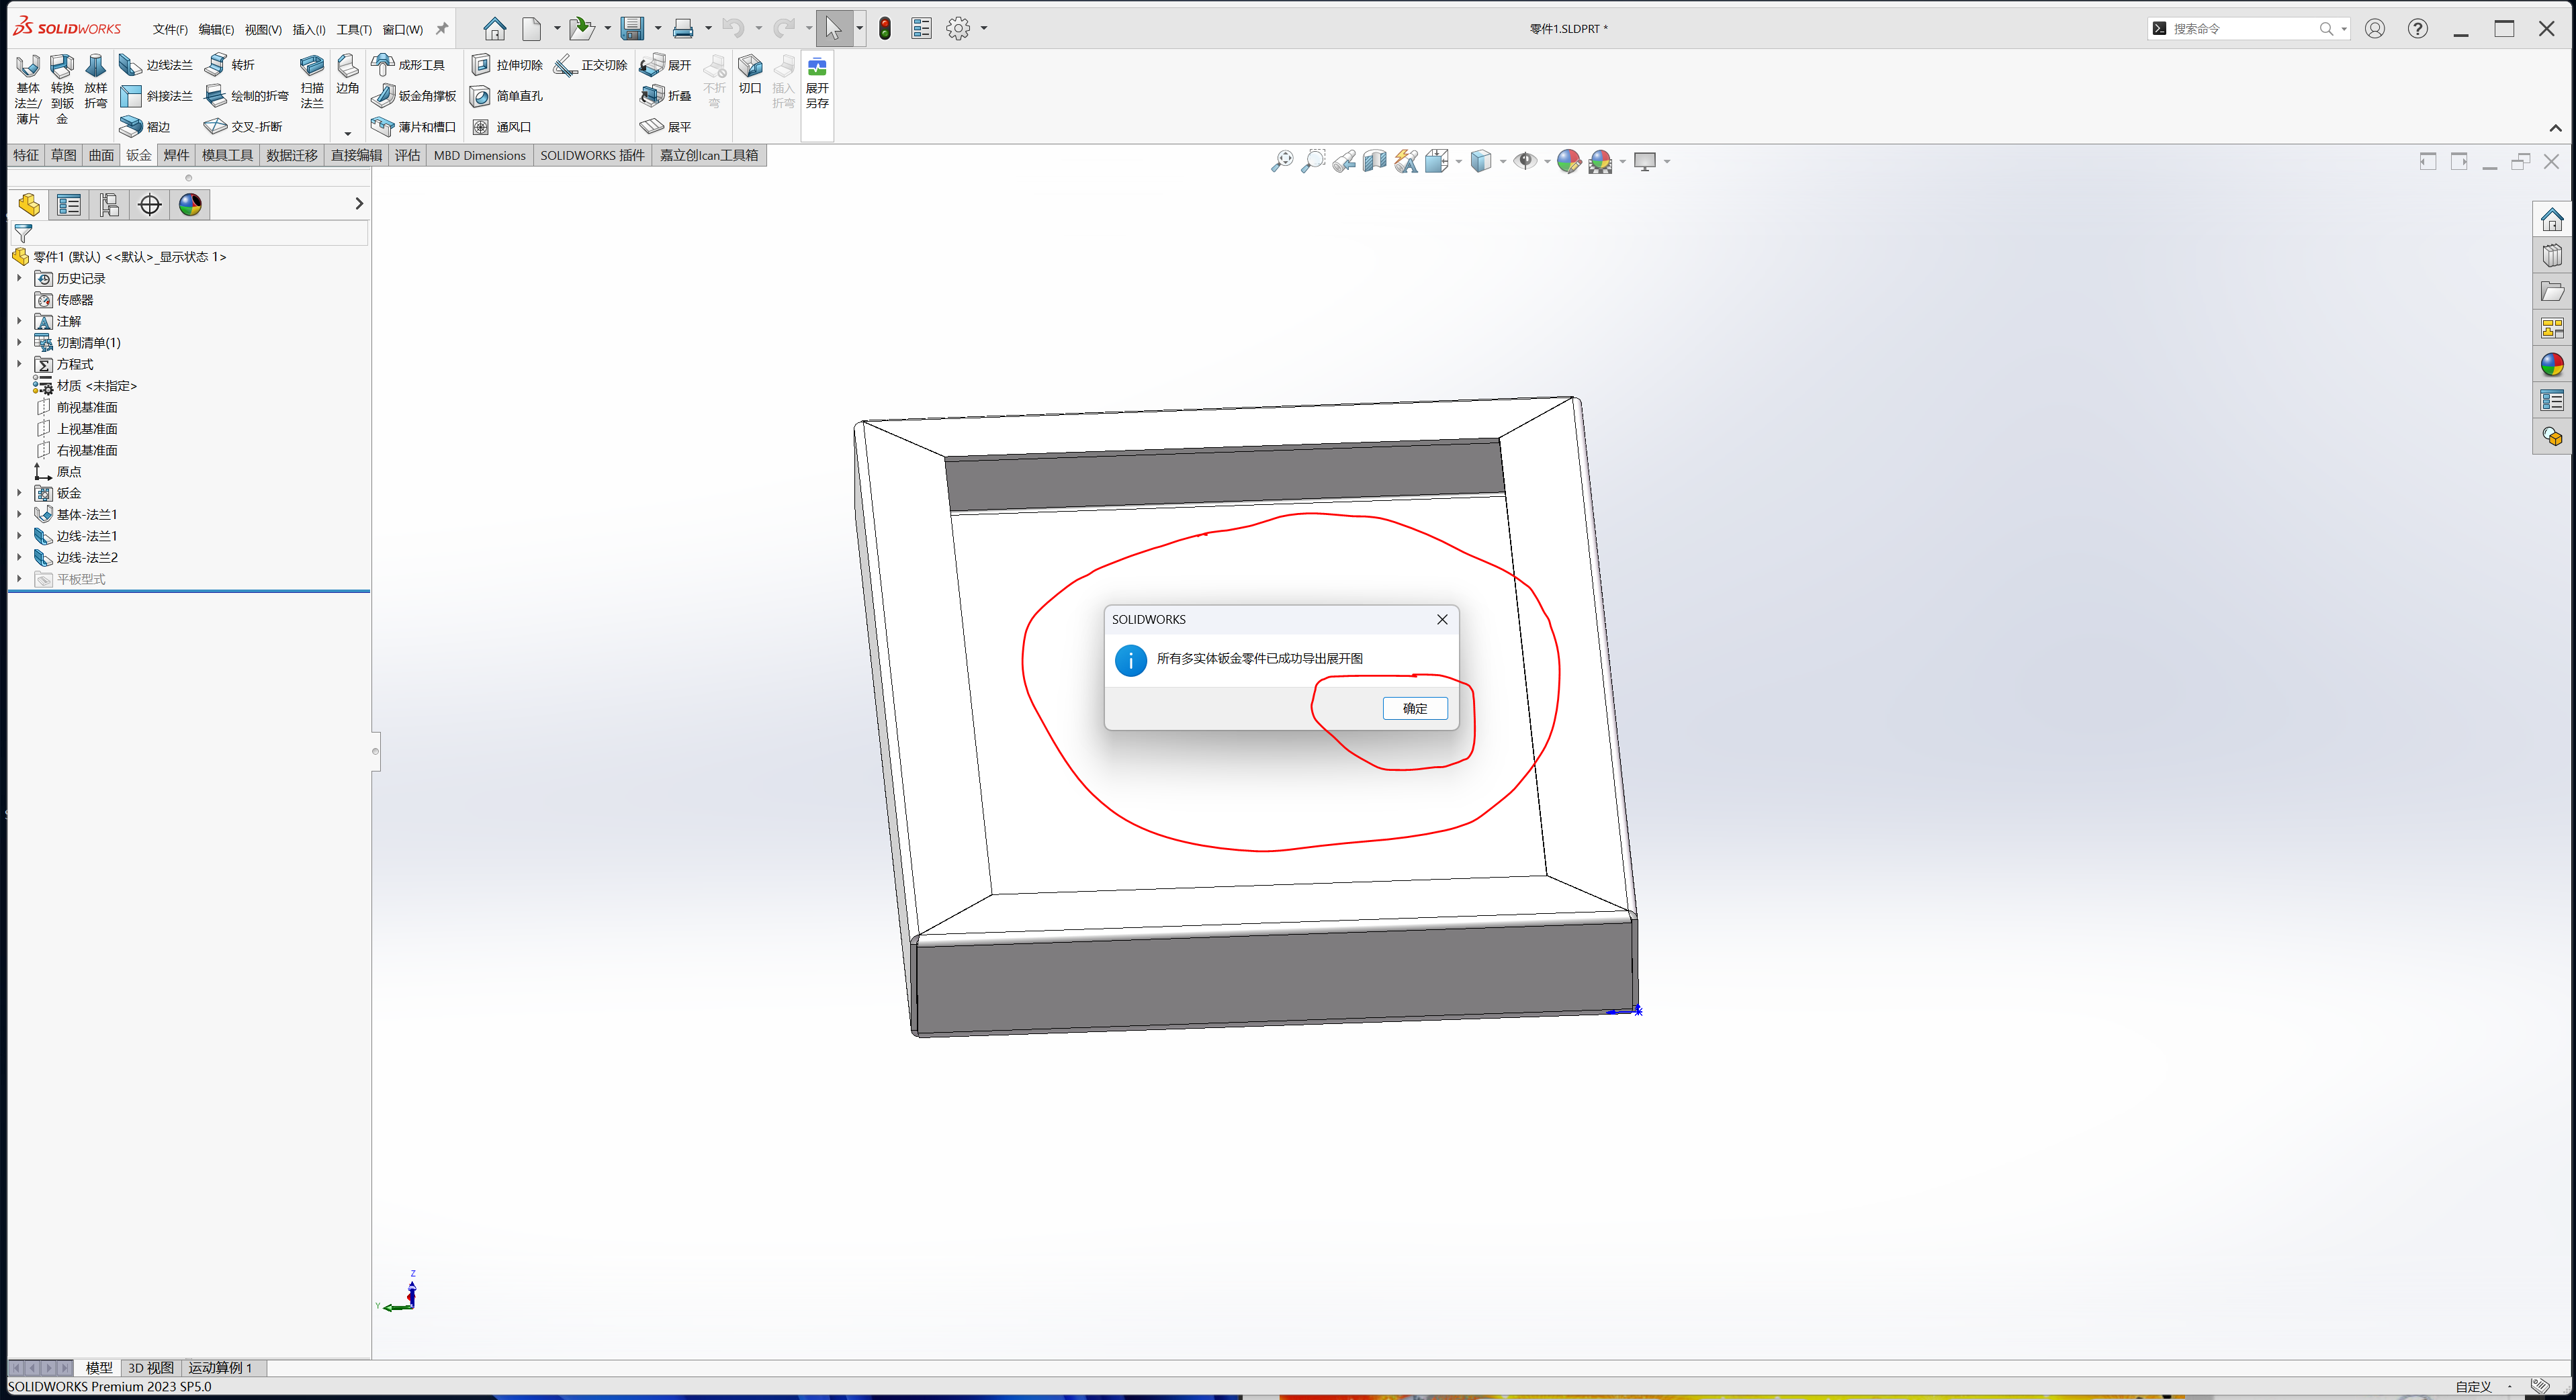Click the feature tree filter field
This screenshot has width=2576, height=1400.
coord(190,233)
